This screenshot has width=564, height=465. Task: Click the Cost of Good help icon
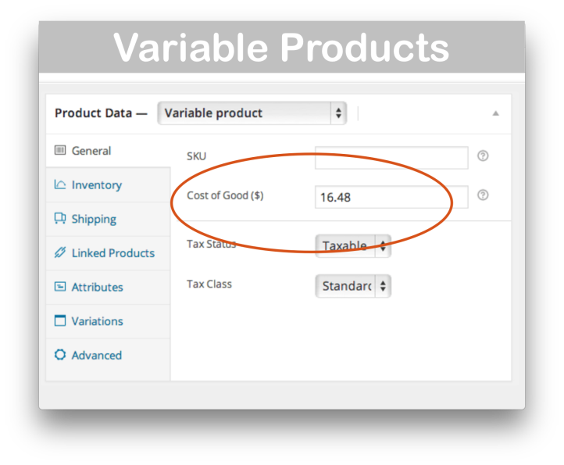[483, 195]
